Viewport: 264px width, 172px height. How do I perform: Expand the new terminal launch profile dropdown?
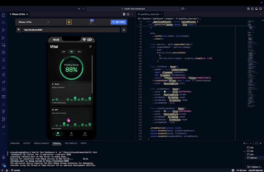pos(247,143)
